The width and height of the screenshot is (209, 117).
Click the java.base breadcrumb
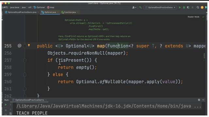click(x=15, y=7)
